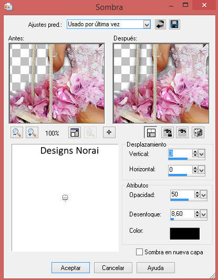Save preset with the floppy disk icon
The width and height of the screenshot is (218, 280).
[174, 24]
